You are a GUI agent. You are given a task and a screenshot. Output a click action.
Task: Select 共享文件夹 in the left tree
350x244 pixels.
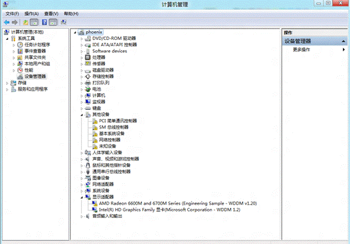click(x=35, y=58)
